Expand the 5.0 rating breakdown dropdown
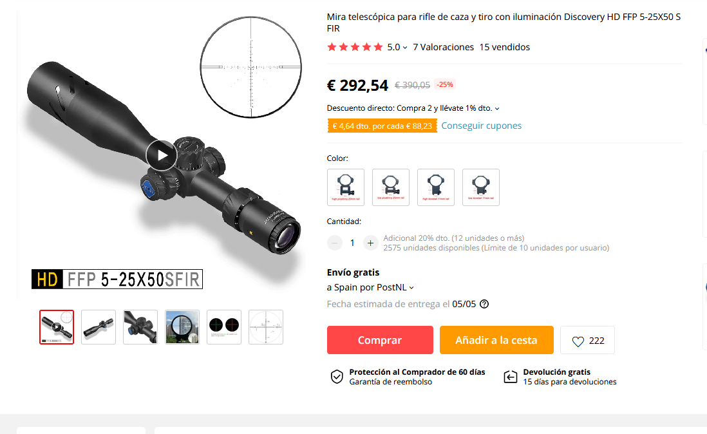 pyautogui.click(x=405, y=47)
